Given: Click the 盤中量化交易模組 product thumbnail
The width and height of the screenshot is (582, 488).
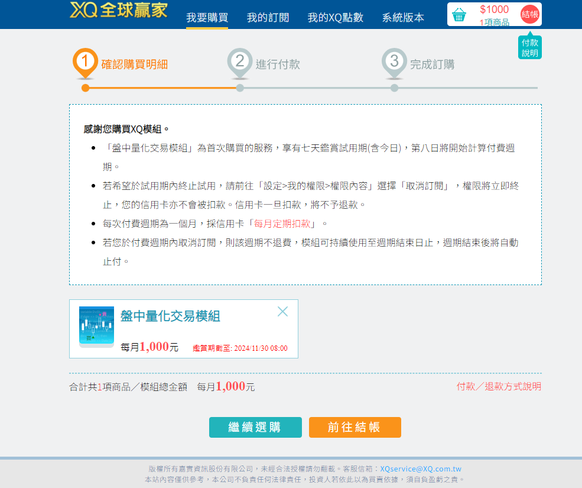Looking at the screenshot, I should pos(96,327).
